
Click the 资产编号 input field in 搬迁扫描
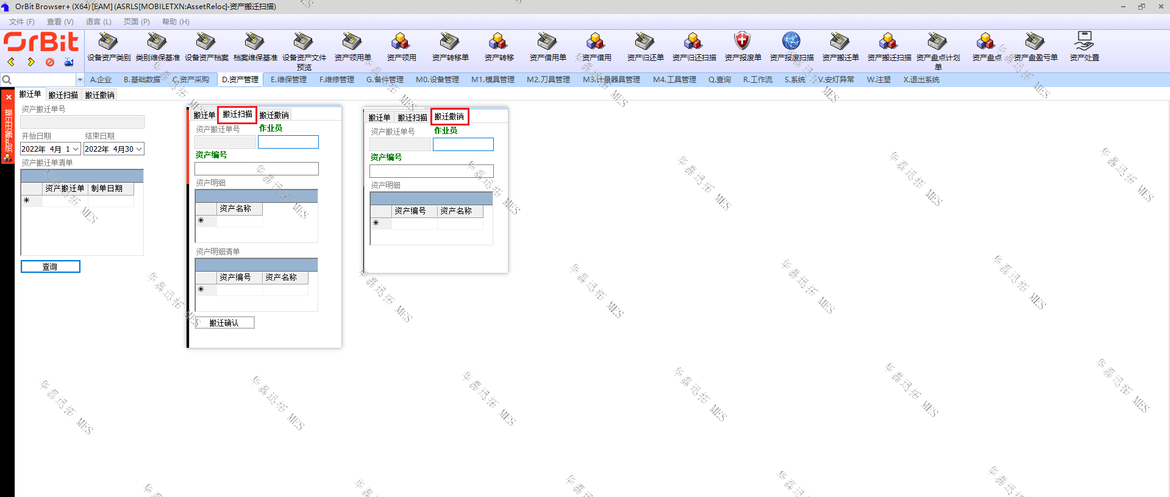point(257,169)
